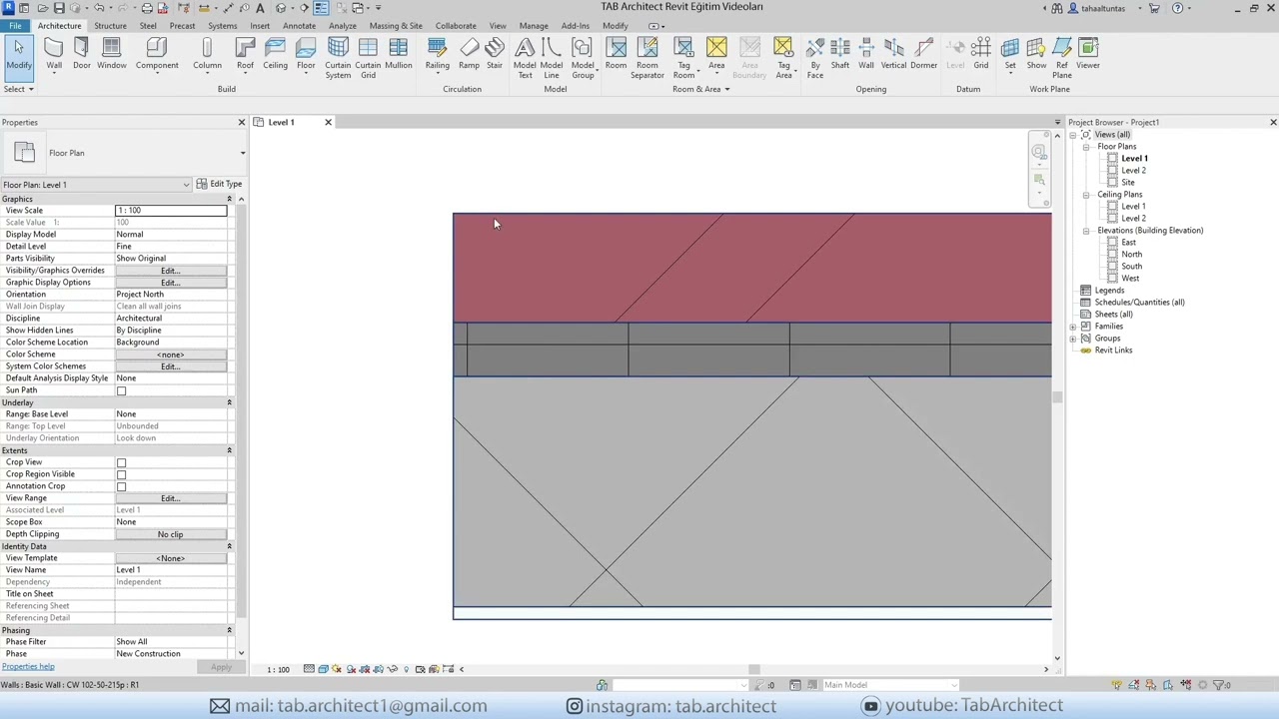
Task: Open the File menu
Action: pyautogui.click(x=15, y=25)
